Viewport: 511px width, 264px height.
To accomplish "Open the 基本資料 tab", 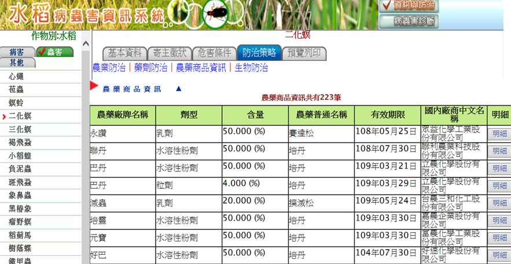I will pyautogui.click(x=124, y=53).
